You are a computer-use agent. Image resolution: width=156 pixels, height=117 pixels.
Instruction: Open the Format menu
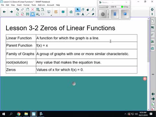tap(26, 5)
